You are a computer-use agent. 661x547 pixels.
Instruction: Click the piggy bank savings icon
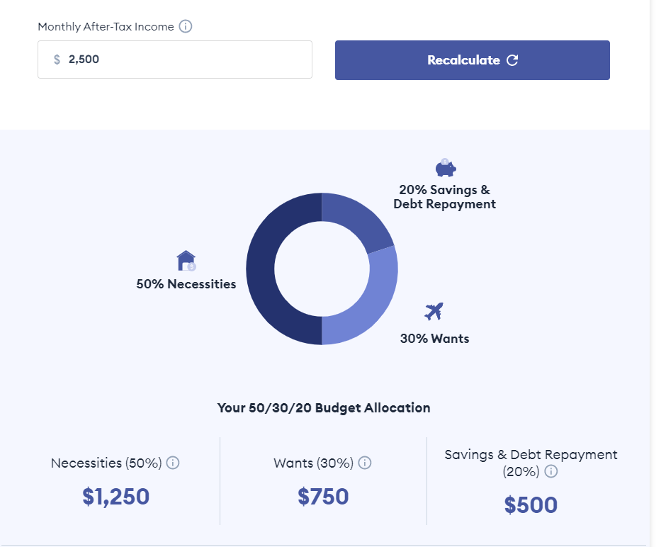click(445, 168)
